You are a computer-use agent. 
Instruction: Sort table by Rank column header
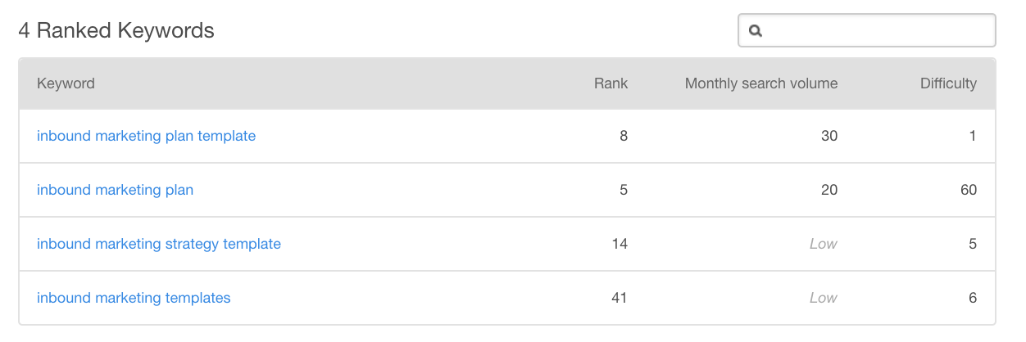coord(611,83)
